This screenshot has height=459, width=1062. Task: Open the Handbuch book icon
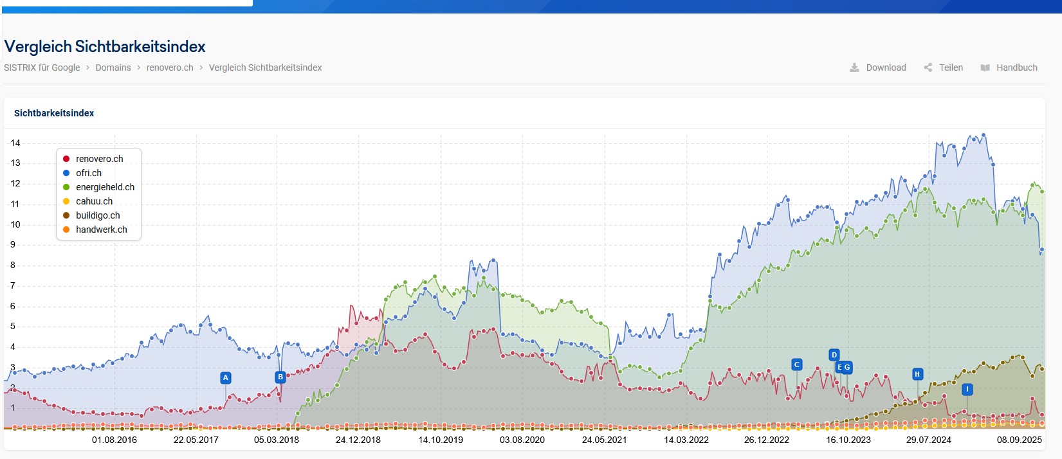985,67
